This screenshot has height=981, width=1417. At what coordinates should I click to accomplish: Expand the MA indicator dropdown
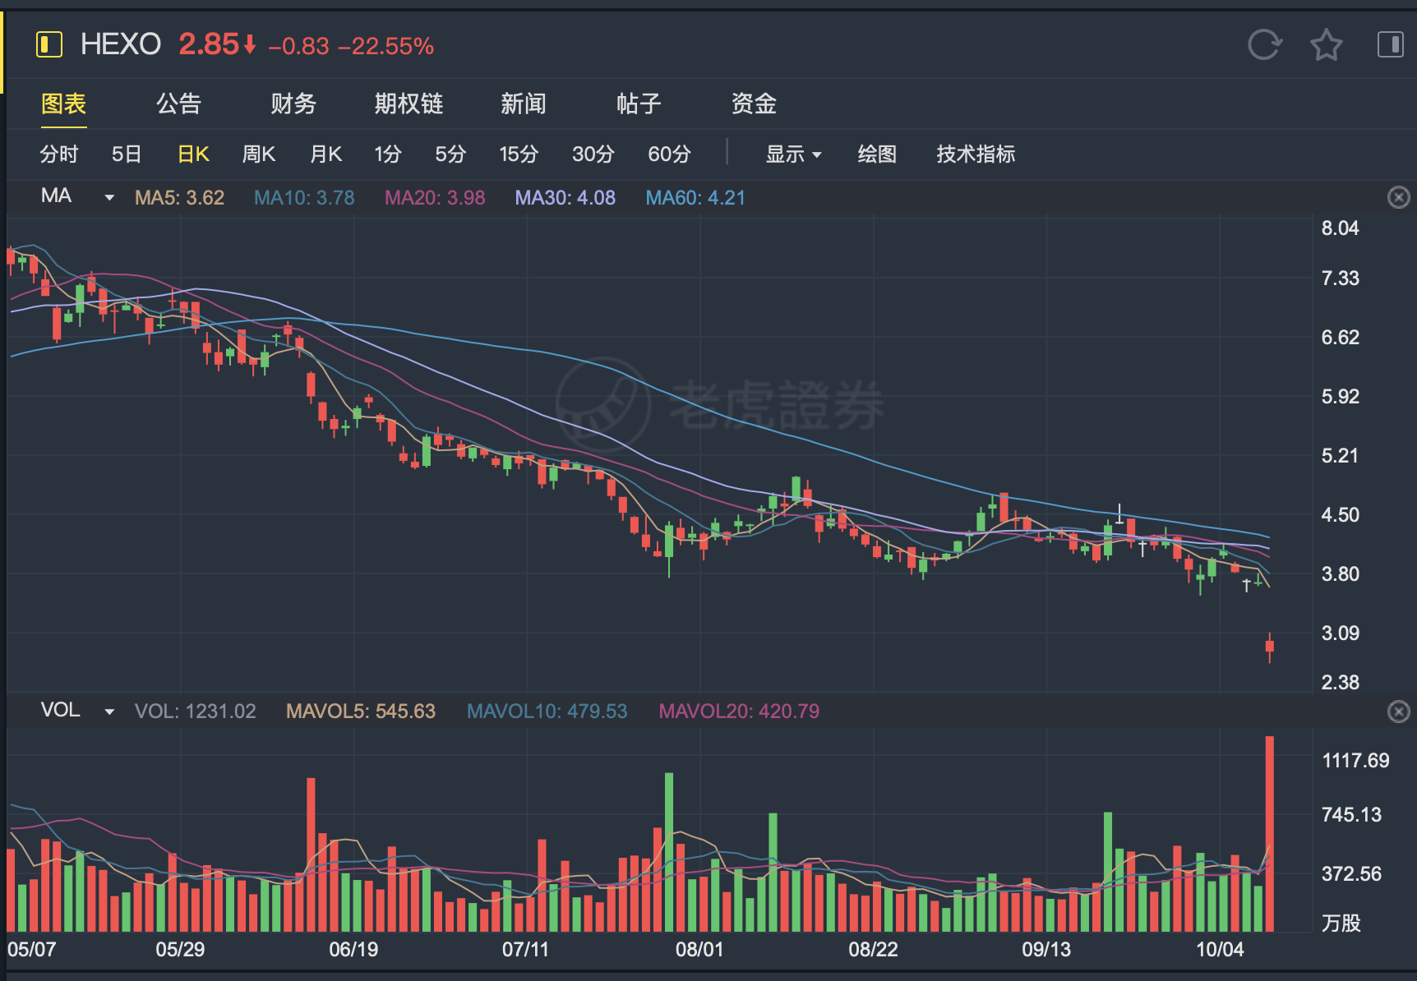(109, 197)
